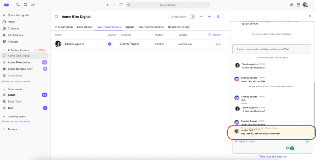The image size is (316, 160).
Task: Send whisper with the arrow icon
Action: point(308,142)
